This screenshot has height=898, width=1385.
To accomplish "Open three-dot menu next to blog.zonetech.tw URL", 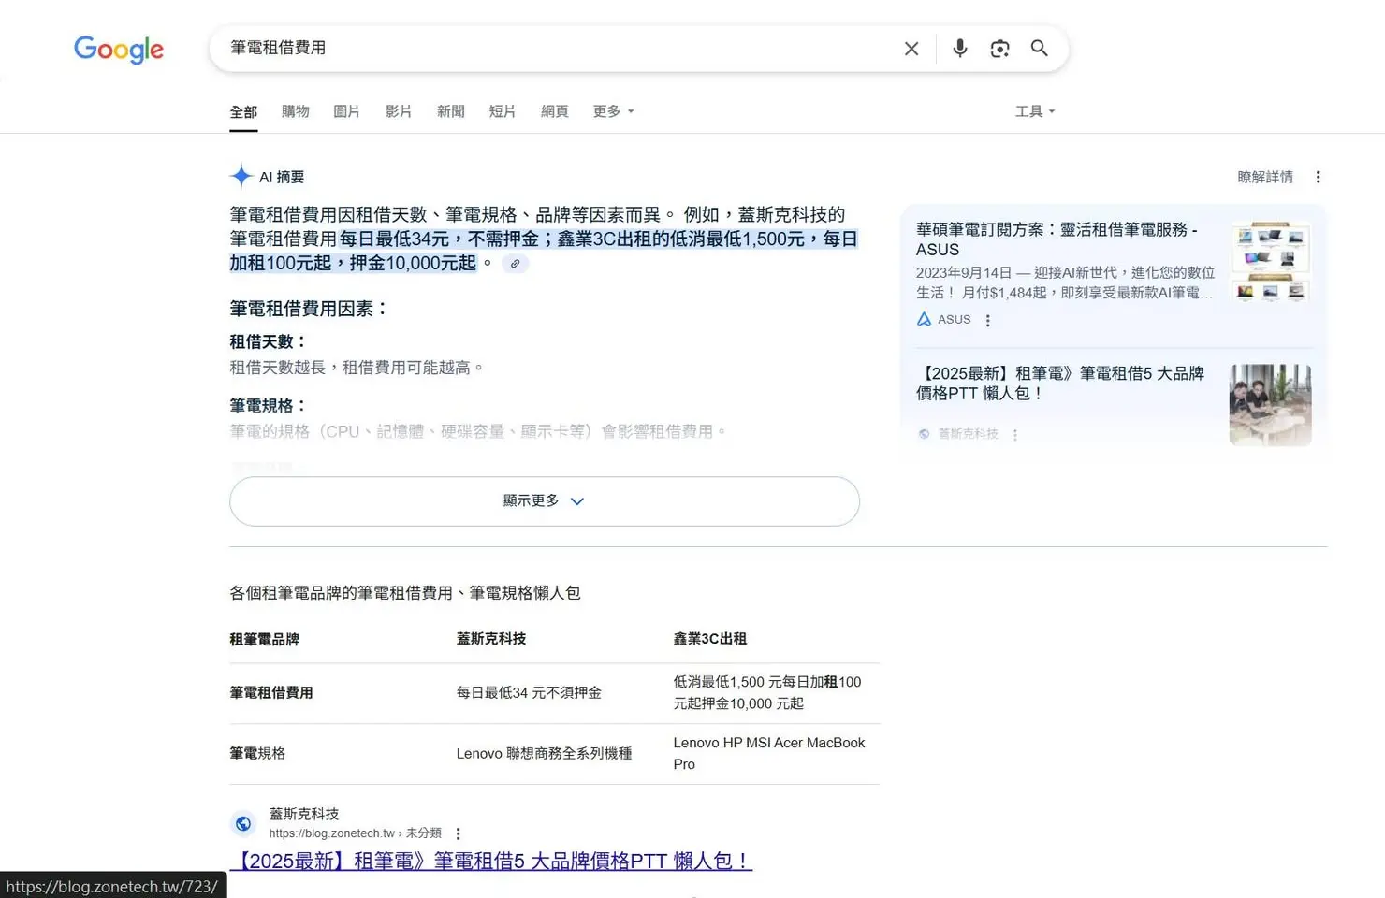I will coord(458,833).
